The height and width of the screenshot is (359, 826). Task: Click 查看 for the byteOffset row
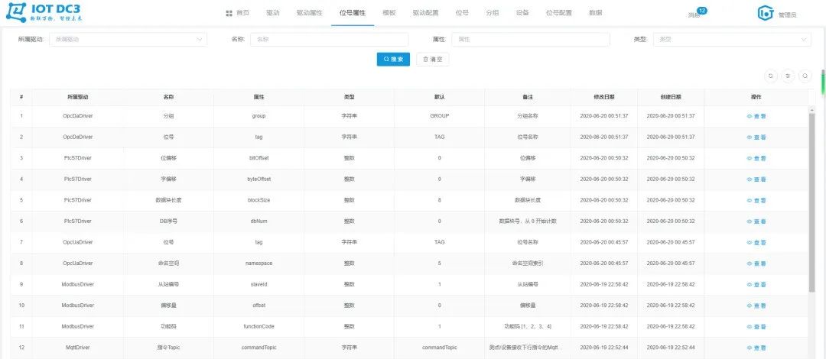[756, 179]
